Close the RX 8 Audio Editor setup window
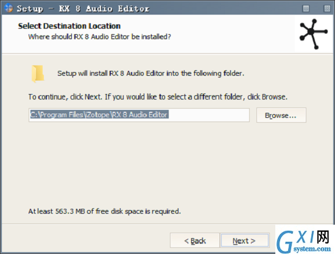 327,9
